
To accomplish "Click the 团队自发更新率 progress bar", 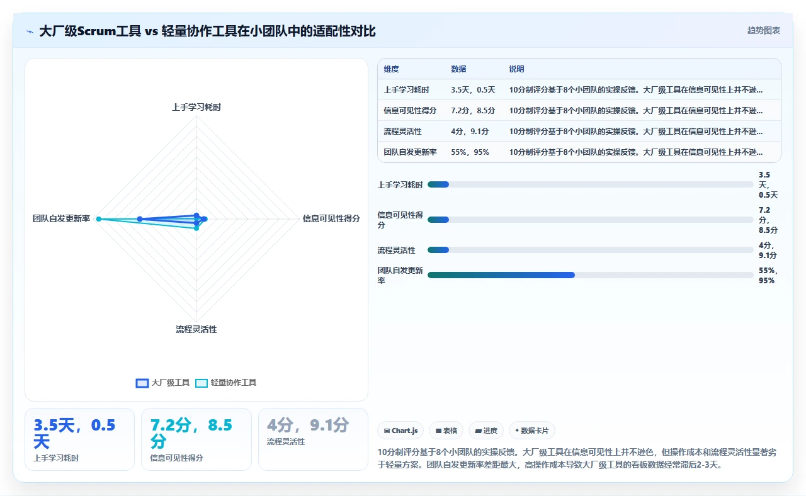I will [x=590, y=275].
